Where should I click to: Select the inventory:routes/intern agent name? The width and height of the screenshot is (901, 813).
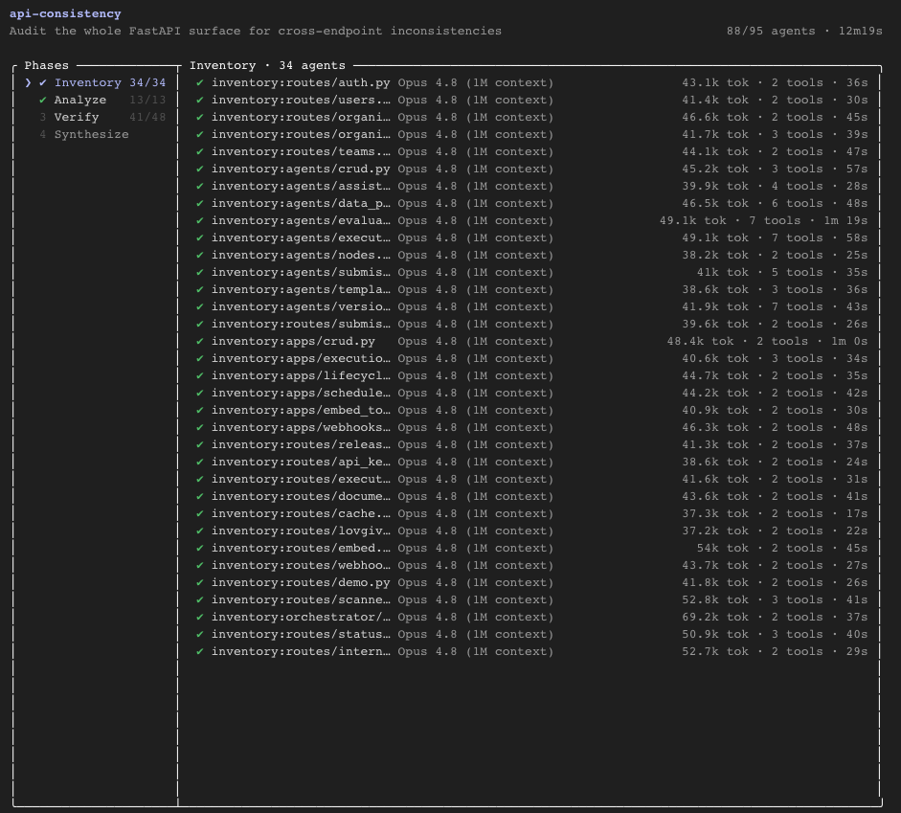(x=301, y=651)
